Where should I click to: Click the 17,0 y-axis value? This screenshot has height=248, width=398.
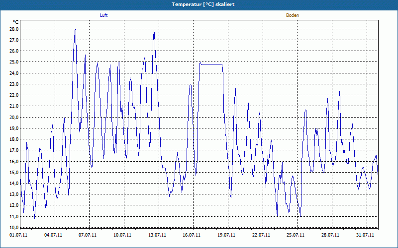(14, 150)
